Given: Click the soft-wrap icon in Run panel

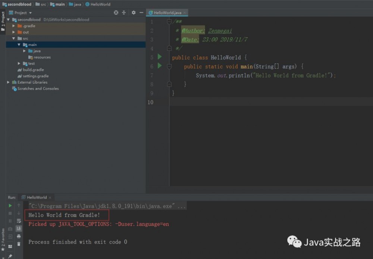Looking at the screenshot, I should [x=19, y=221].
